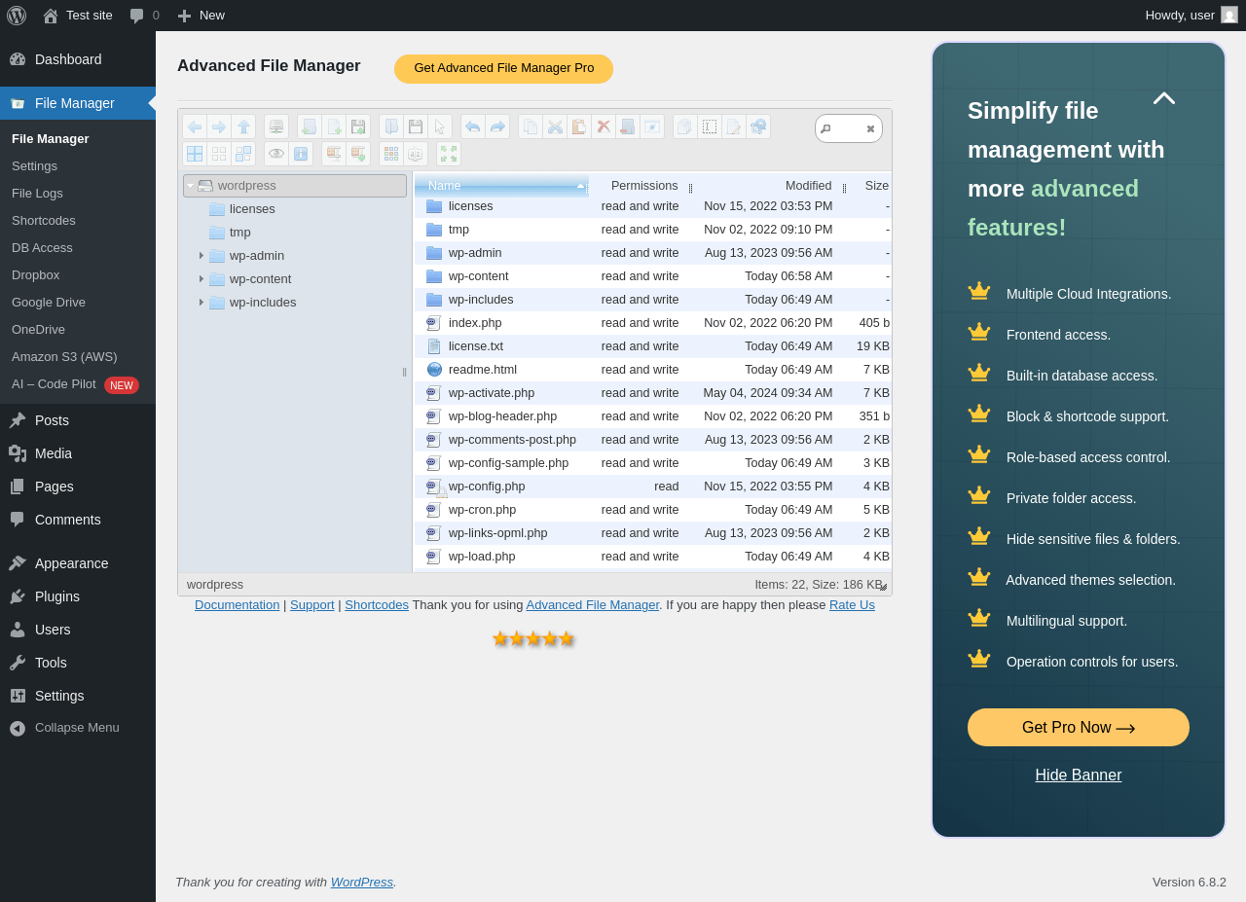Screen dimensions: 1246x902
Task: Click the Back arrow in file manager toolbar
Action: tap(195, 126)
